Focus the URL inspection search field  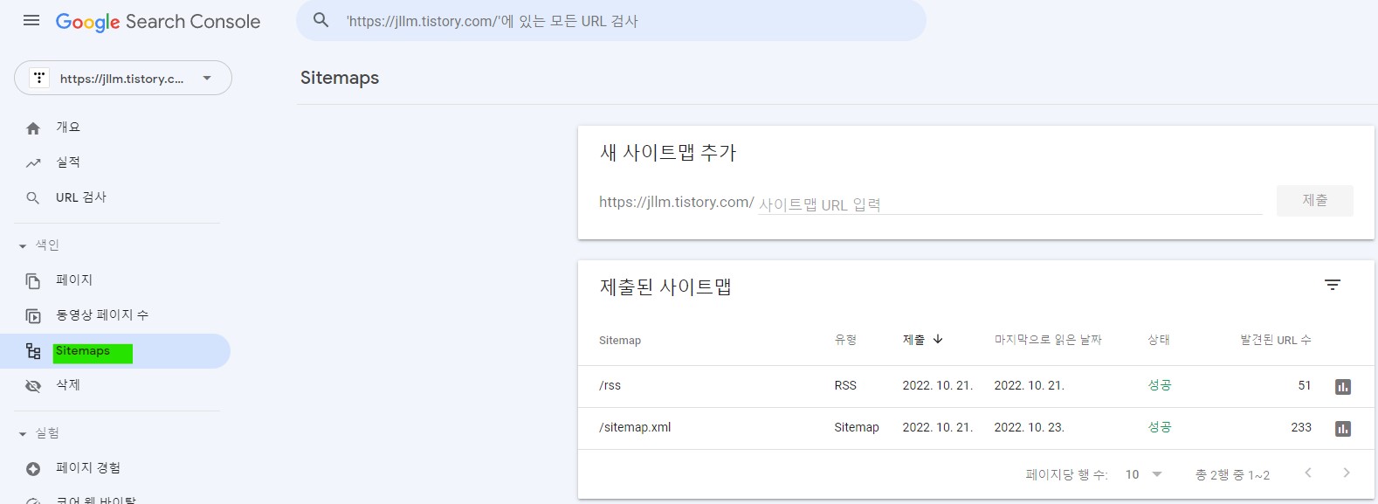tap(611, 21)
